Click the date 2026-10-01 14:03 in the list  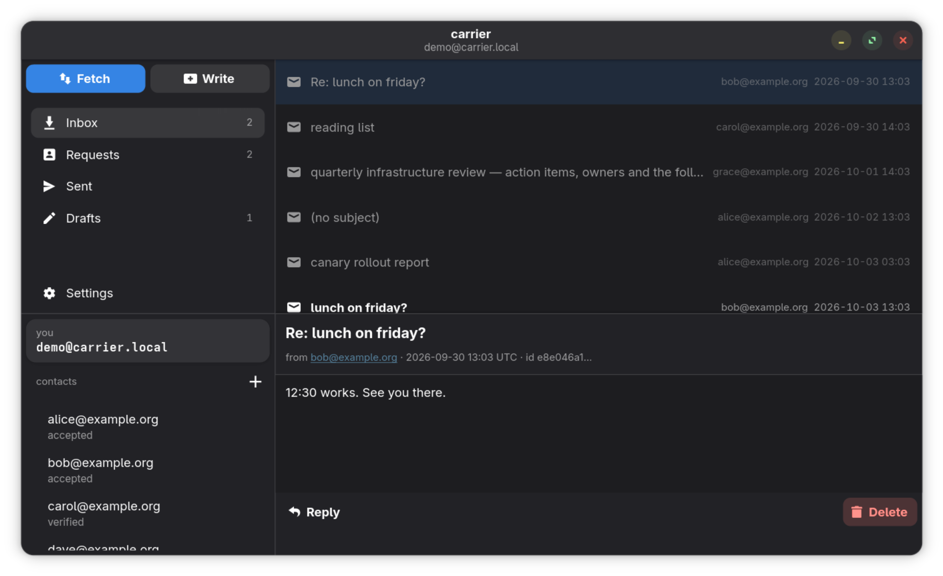click(x=862, y=172)
